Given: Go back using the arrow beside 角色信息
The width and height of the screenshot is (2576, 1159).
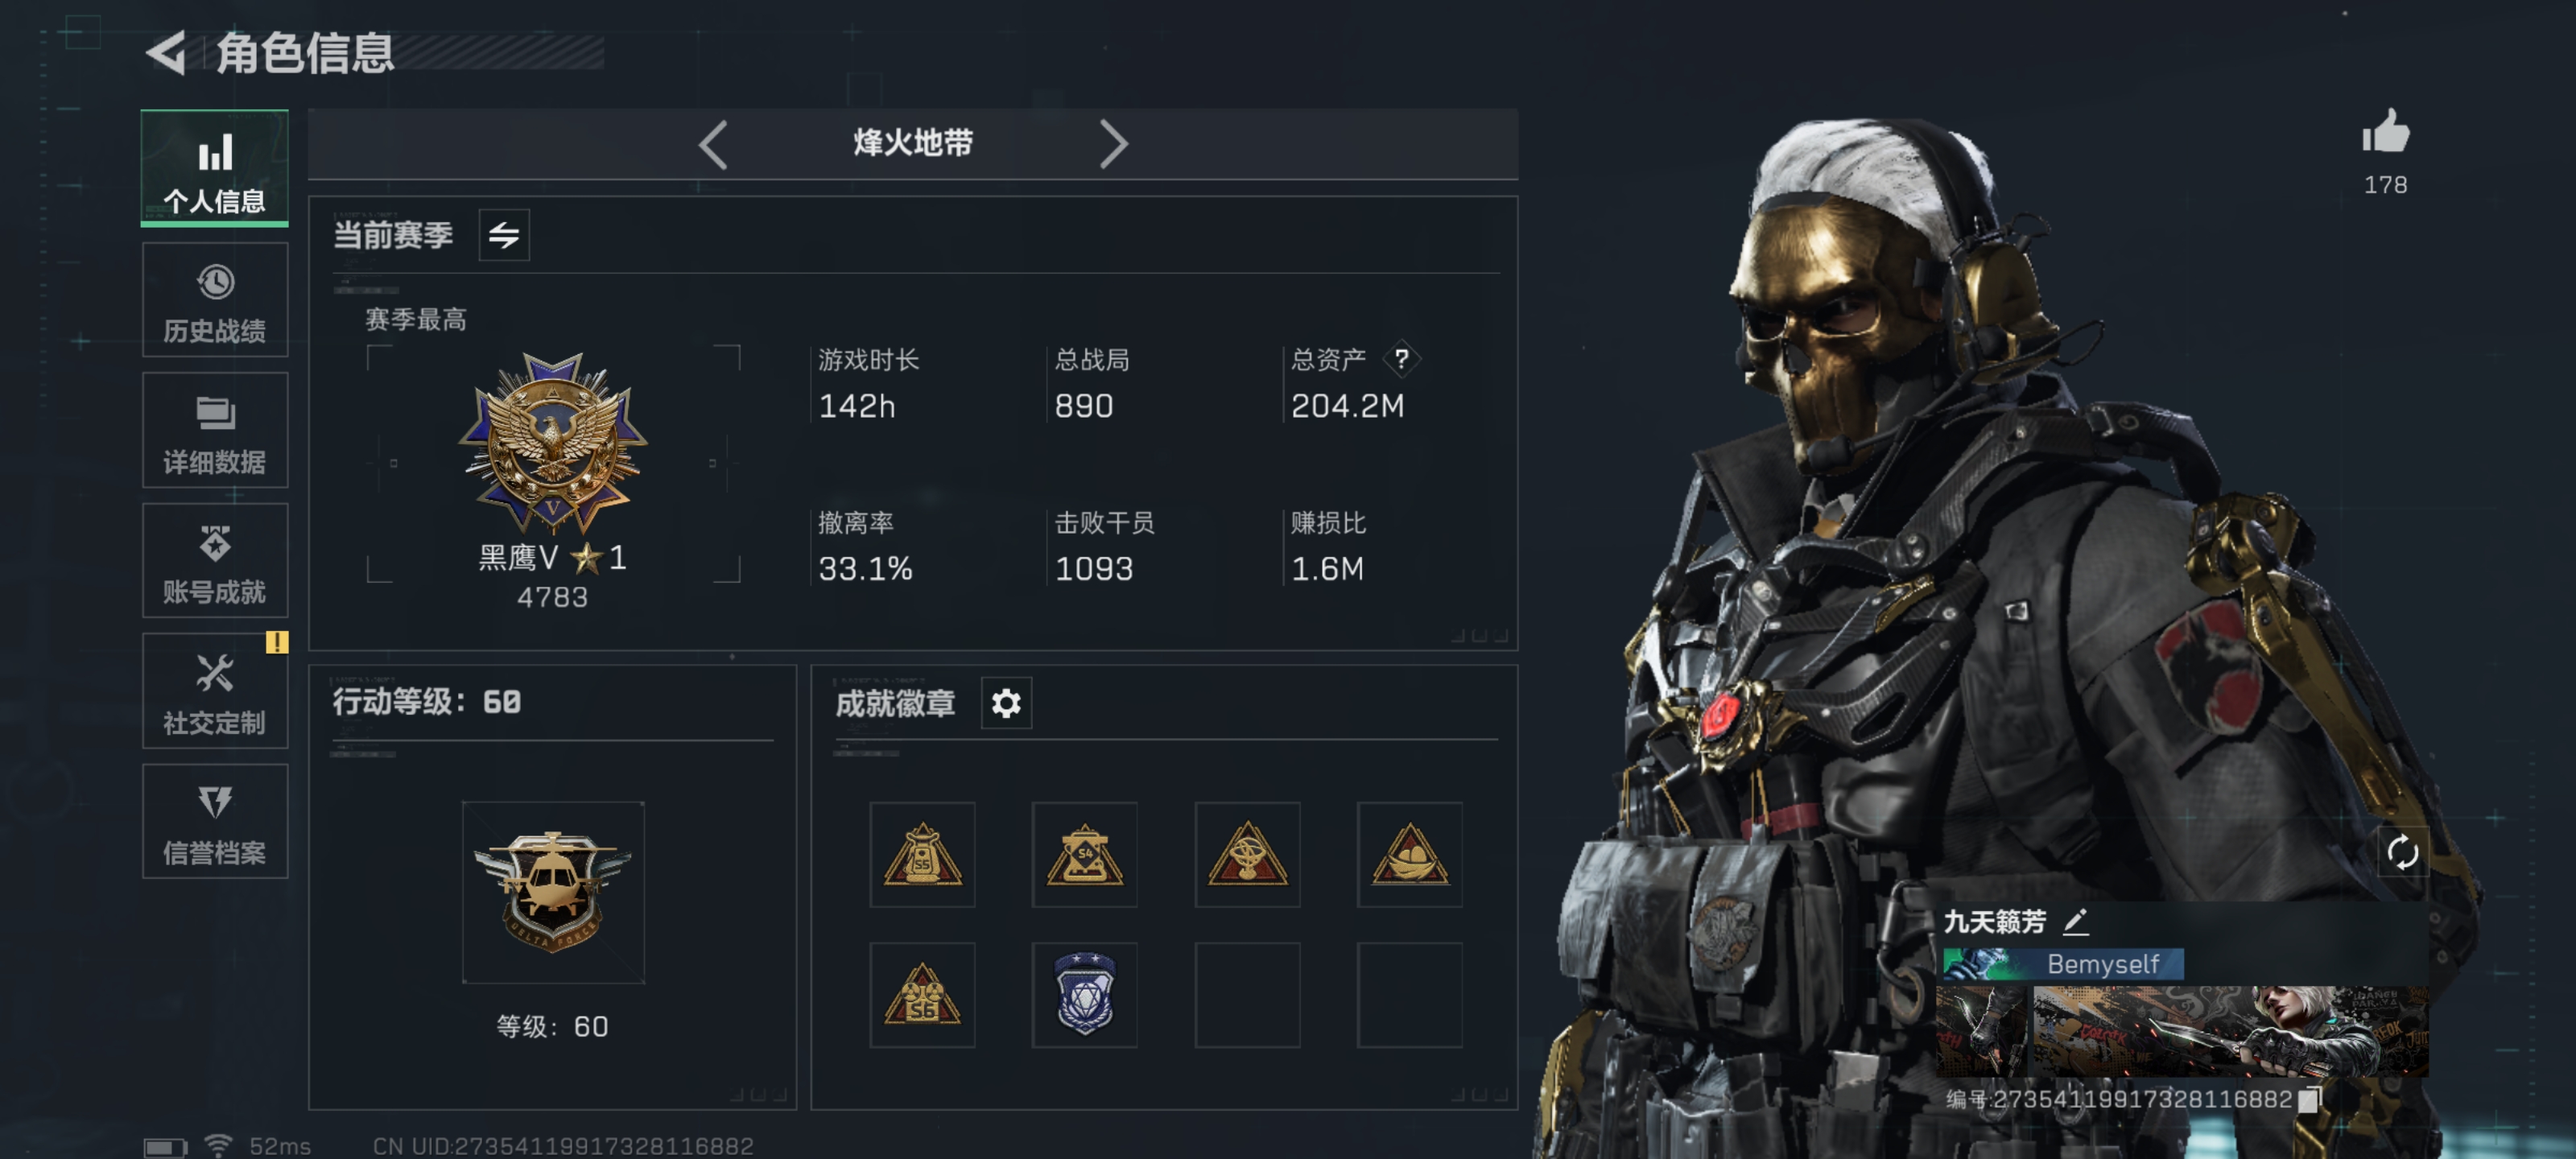Looking at the screenshot, I should point(167,54).
